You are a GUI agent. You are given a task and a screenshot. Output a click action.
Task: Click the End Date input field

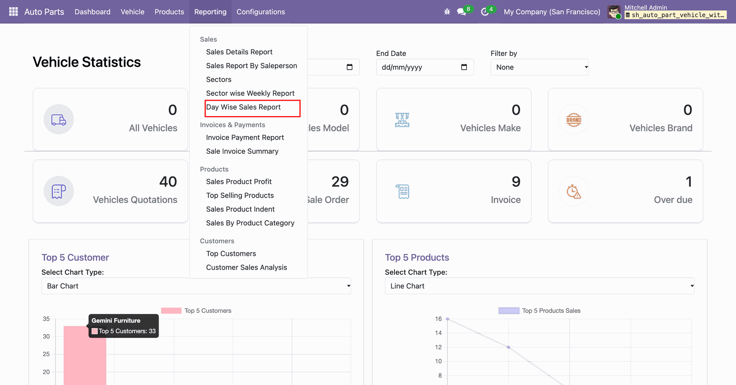[425, 67]
